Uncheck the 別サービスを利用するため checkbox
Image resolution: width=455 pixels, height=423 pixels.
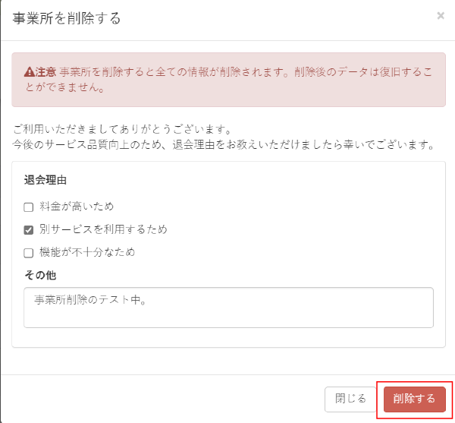pos(29,230)
